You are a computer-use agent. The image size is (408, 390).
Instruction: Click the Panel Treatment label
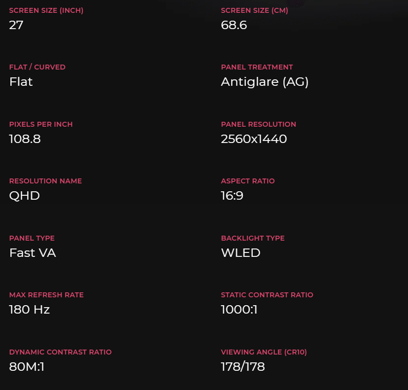257,67
